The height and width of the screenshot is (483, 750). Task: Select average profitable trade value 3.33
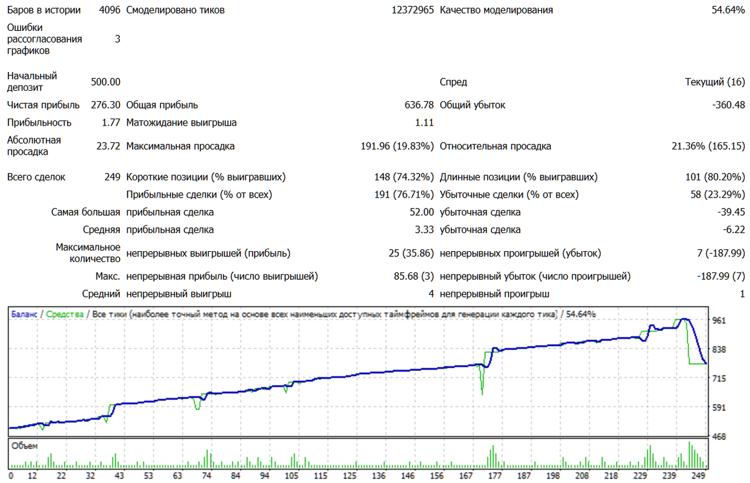[x=424, y=230]
